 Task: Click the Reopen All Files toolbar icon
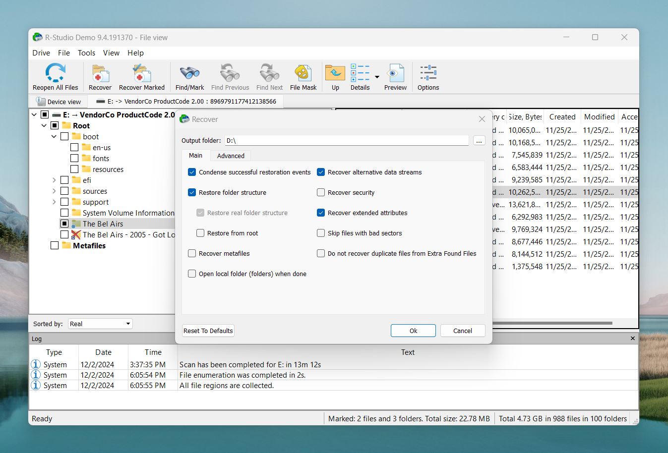pyautogui.click(x=55, y=77)
